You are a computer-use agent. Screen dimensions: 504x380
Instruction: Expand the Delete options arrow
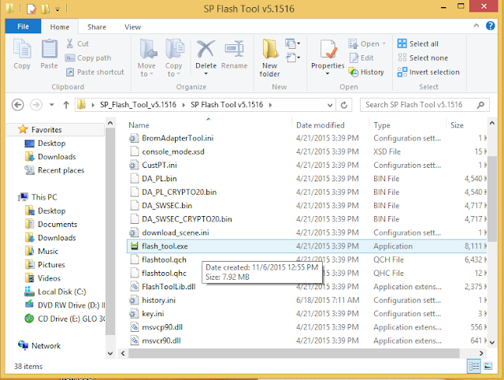(206, 73)
